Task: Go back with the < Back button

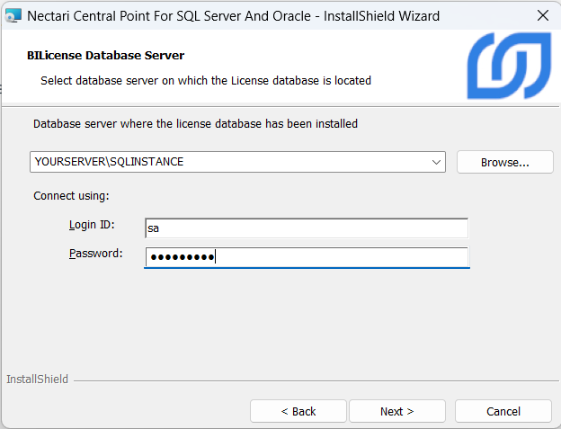Action: pos(298,411)
